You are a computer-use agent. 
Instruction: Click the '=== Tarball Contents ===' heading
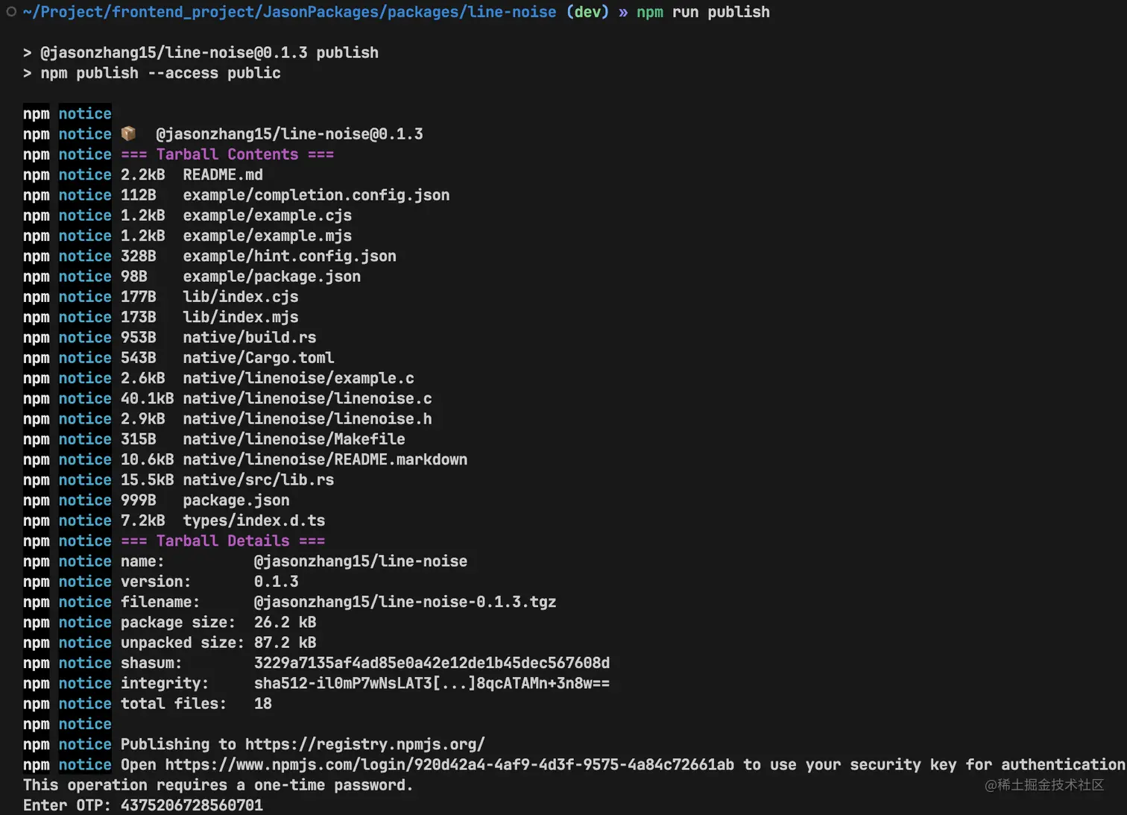[227, 154]
